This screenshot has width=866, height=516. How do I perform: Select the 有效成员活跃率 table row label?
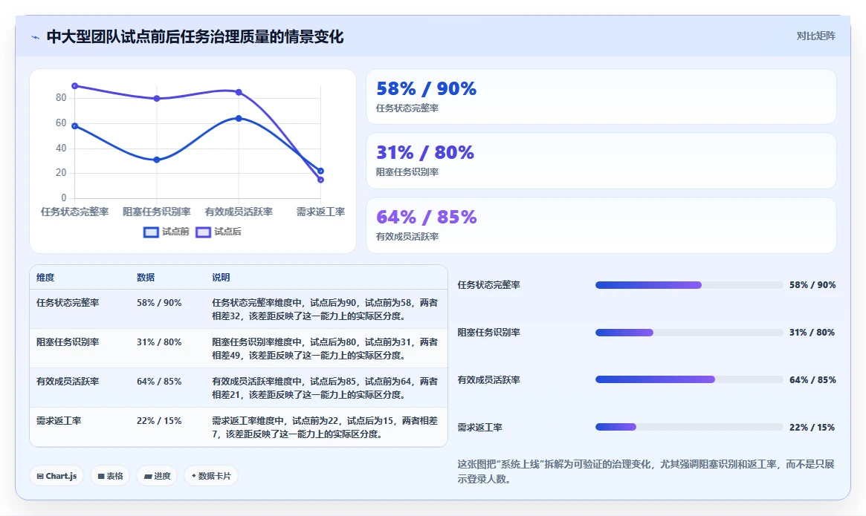(x=68, y=382)
